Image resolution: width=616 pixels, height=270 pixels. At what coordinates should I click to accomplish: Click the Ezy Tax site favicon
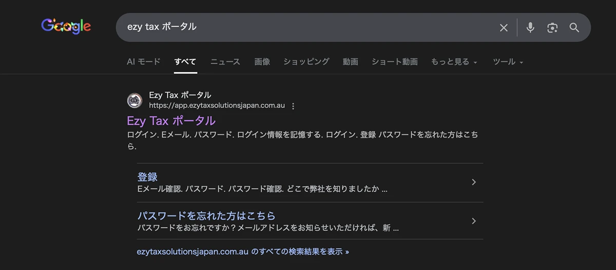pos(135,101)
